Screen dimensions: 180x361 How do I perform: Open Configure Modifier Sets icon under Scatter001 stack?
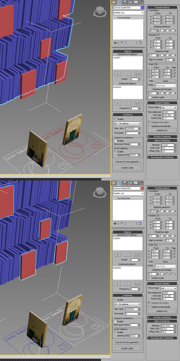[140, 43]
